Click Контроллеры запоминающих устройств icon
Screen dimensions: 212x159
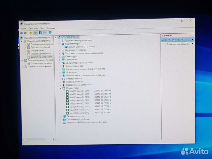click(63, 69)
